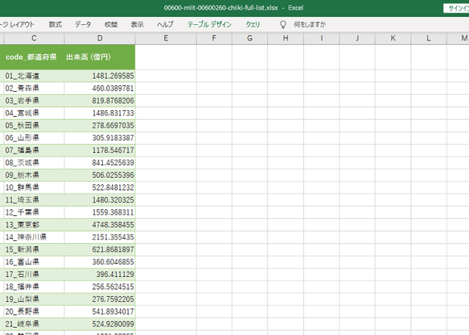Open the 校閲 ribbon tab
This screenshot has width=469, height=335.
[x=111, y=24]
